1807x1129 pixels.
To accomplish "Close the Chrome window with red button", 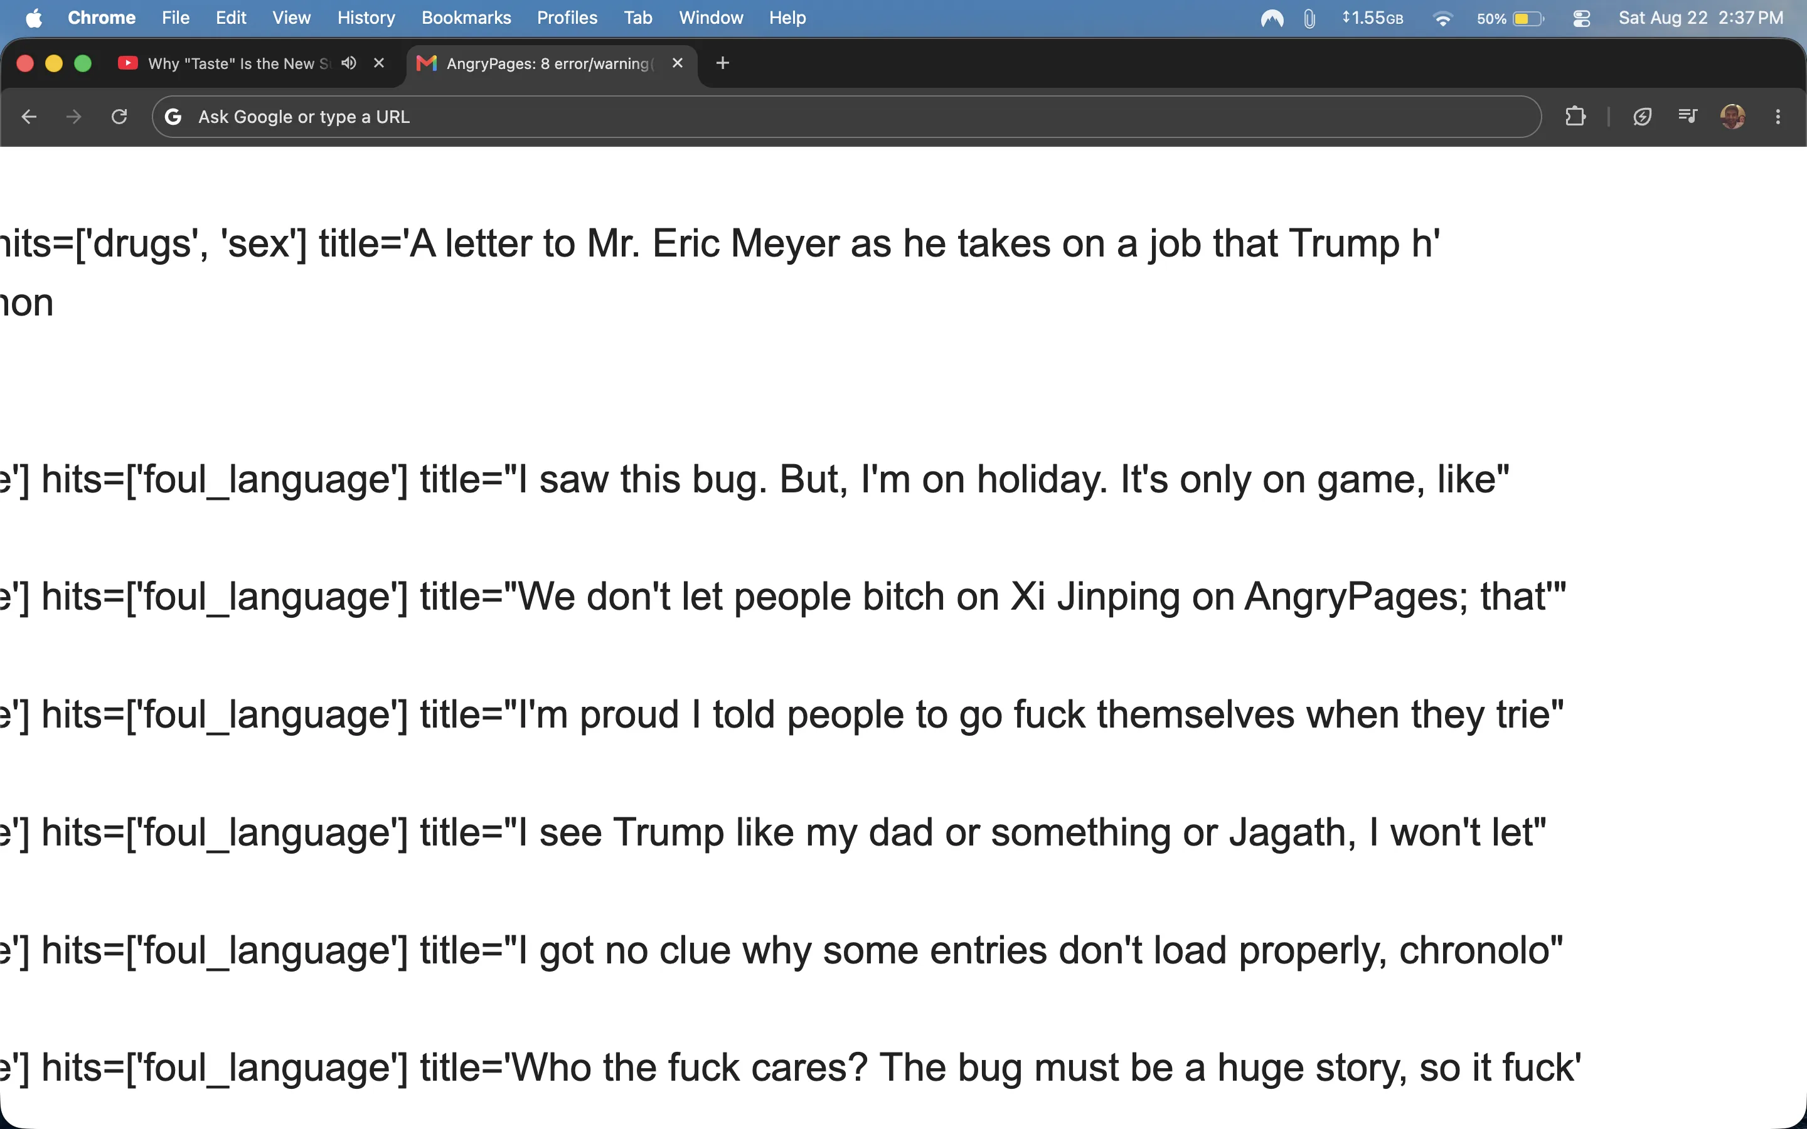I will 24,63.
